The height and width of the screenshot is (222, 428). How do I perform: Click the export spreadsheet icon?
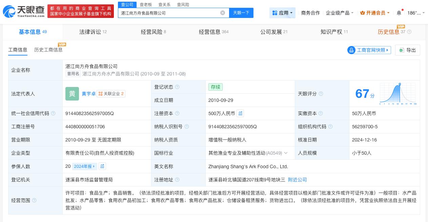point(402,50)
